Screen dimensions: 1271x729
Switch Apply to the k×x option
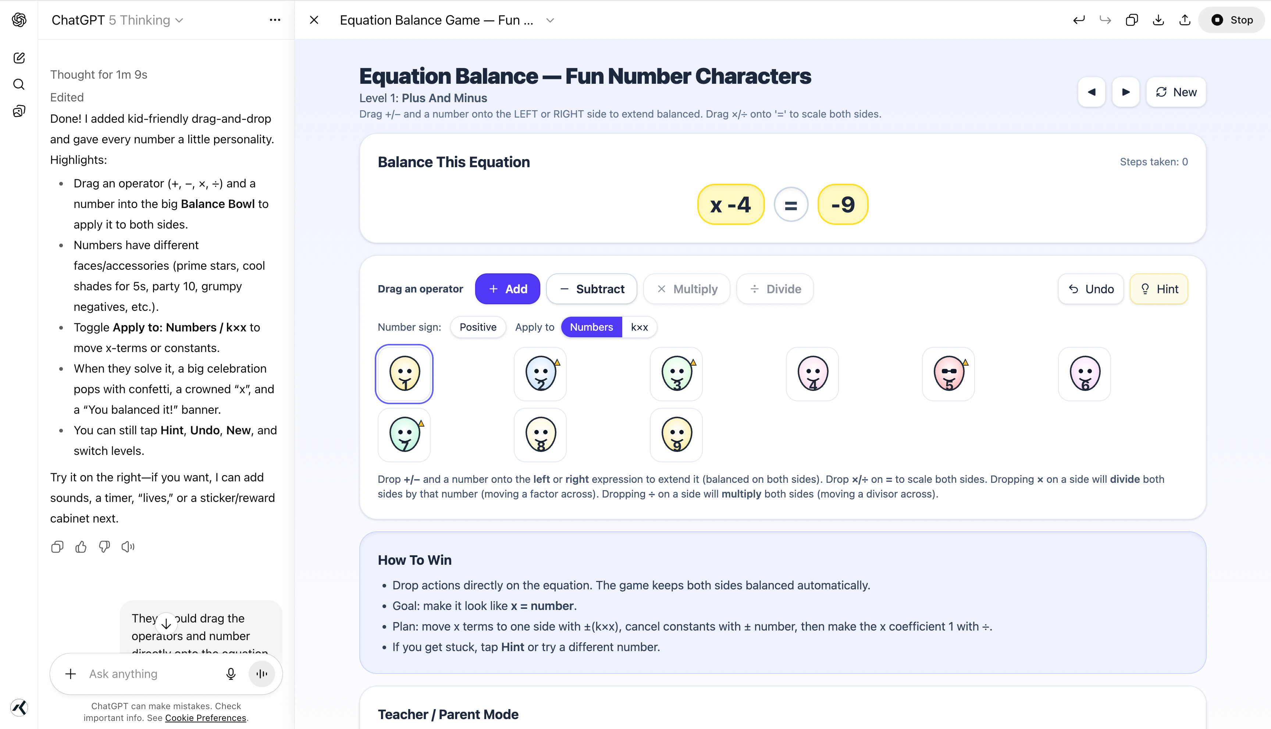(639, 327)
